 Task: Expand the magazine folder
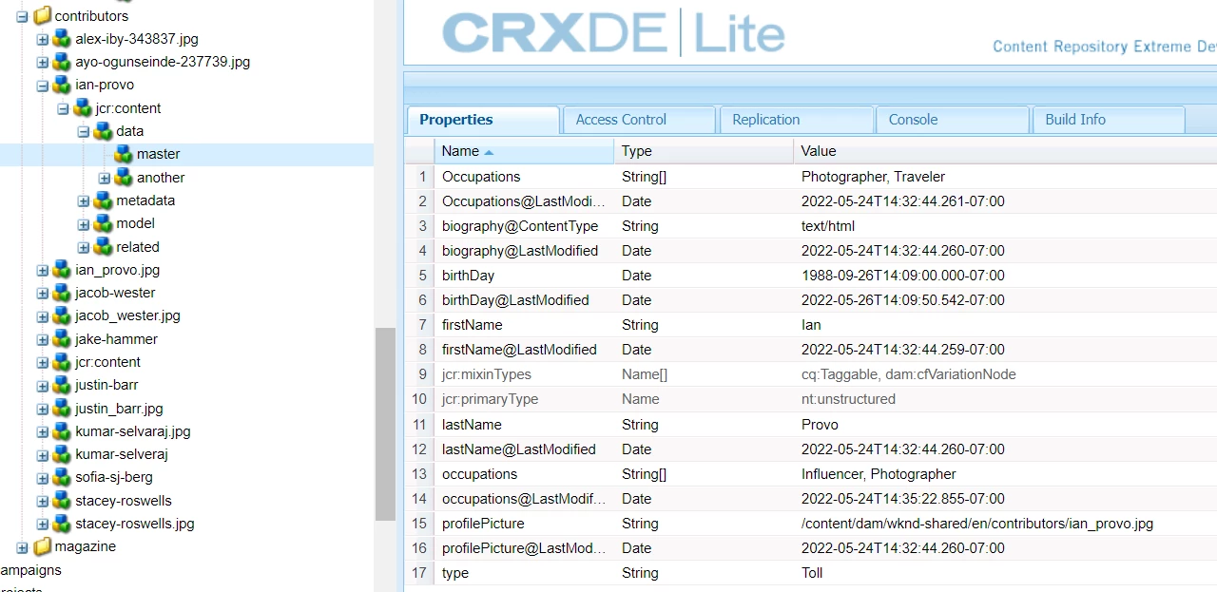click(x=22, y=547)
